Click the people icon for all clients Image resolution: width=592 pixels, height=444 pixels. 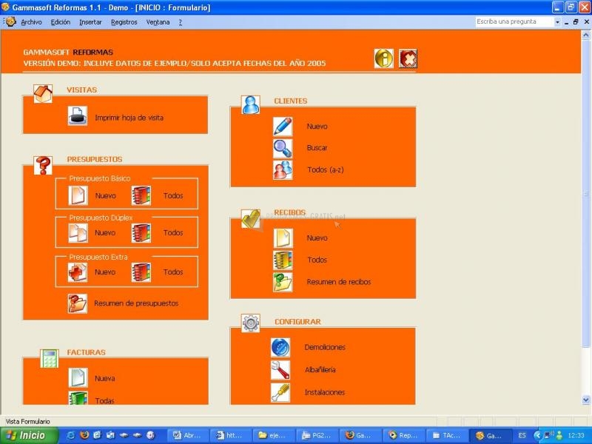283,170
